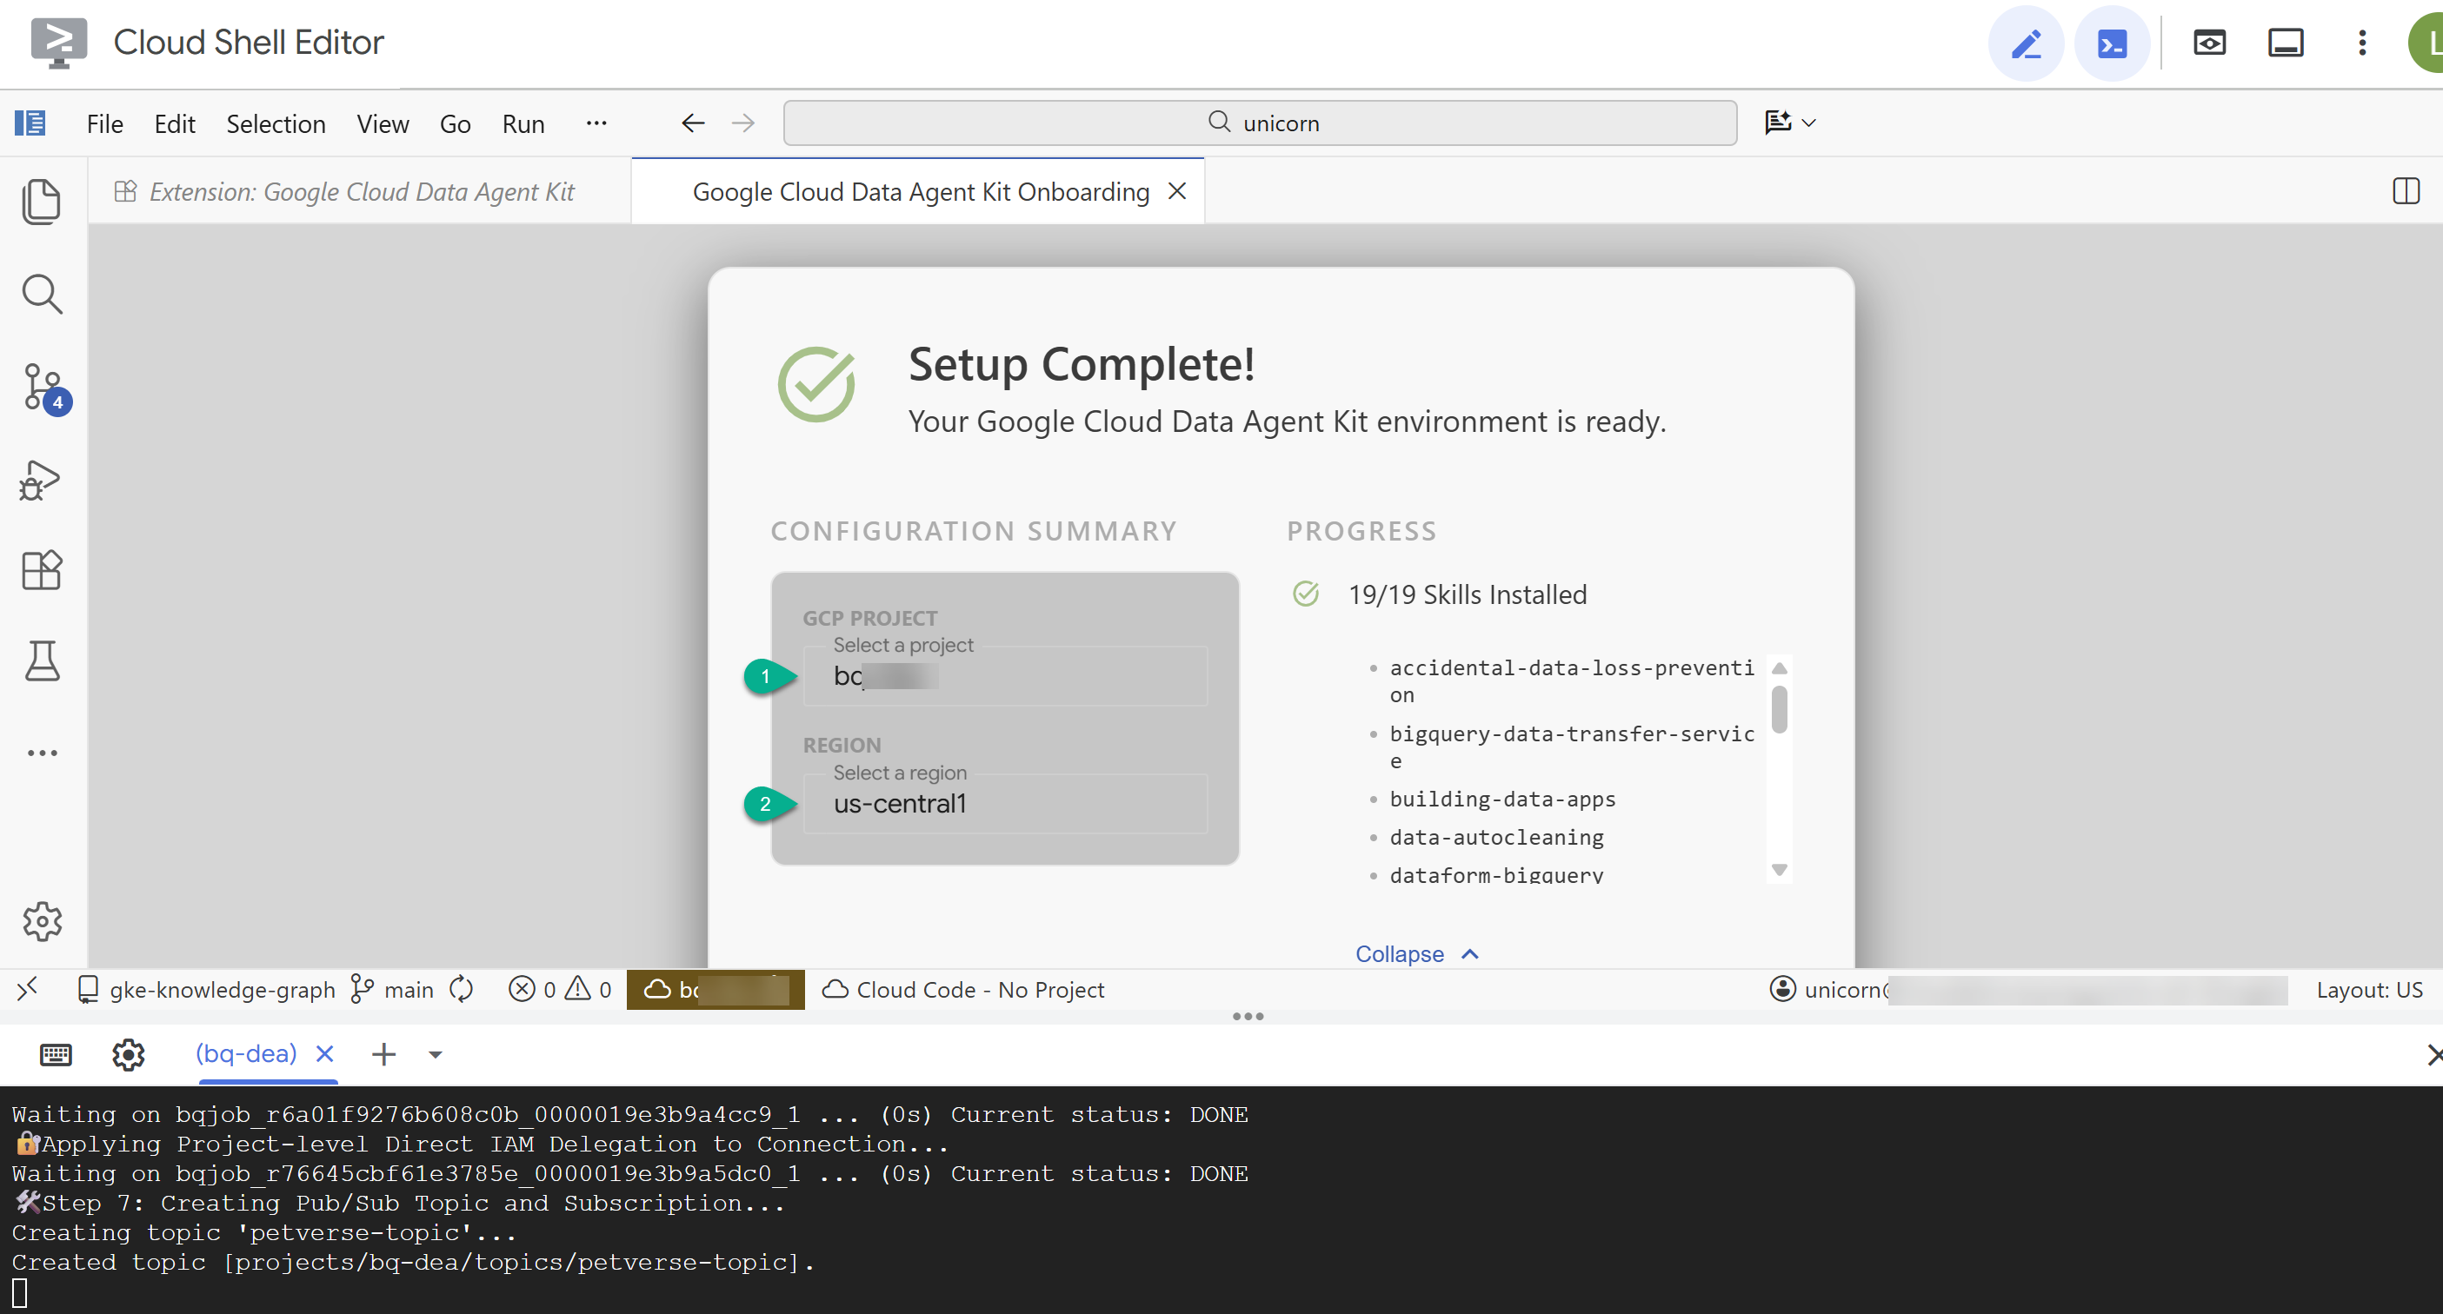Show errors and warnings count
Screen dimensions: 2443x1314
pos(561,989)
